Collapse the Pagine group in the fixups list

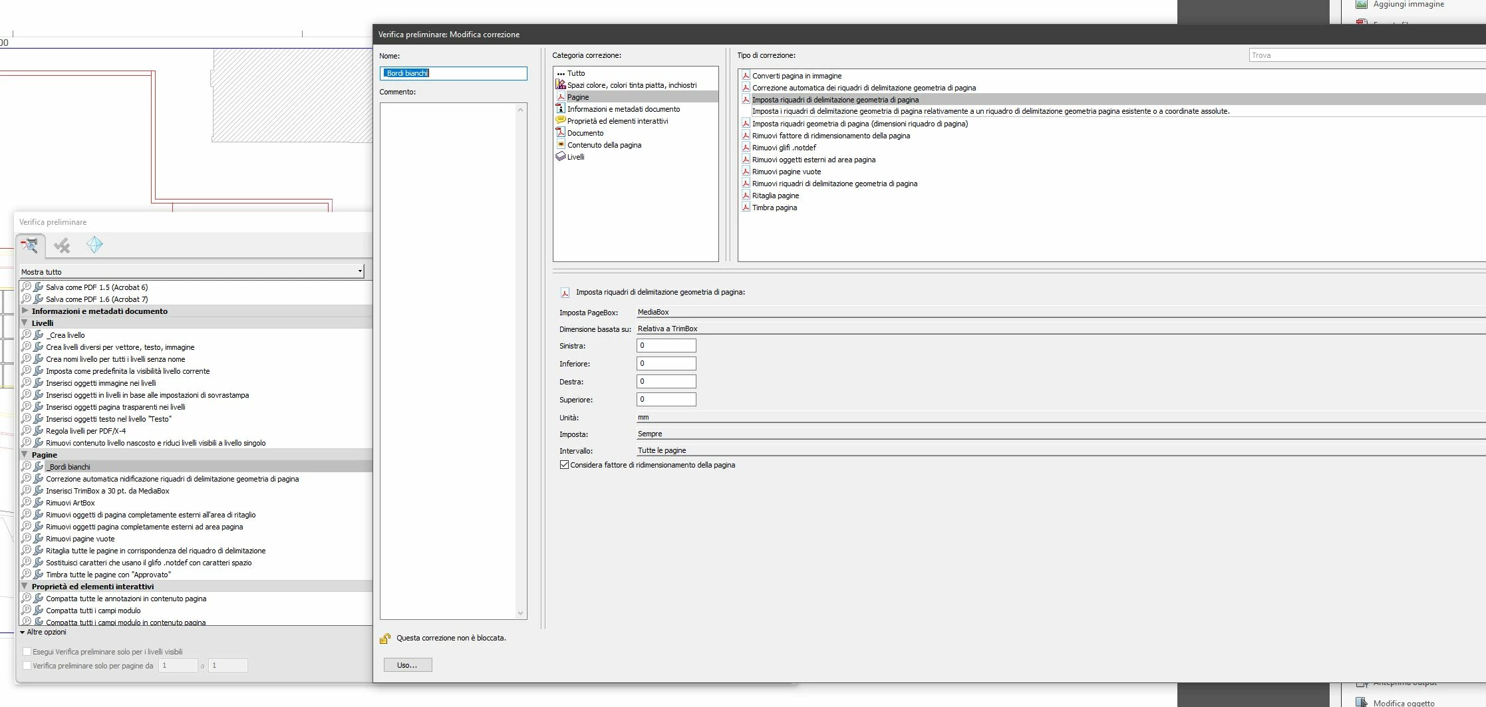pyautogui.click(x=25, y=454)
